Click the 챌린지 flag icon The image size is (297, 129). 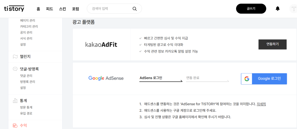[x=15, y=56]
